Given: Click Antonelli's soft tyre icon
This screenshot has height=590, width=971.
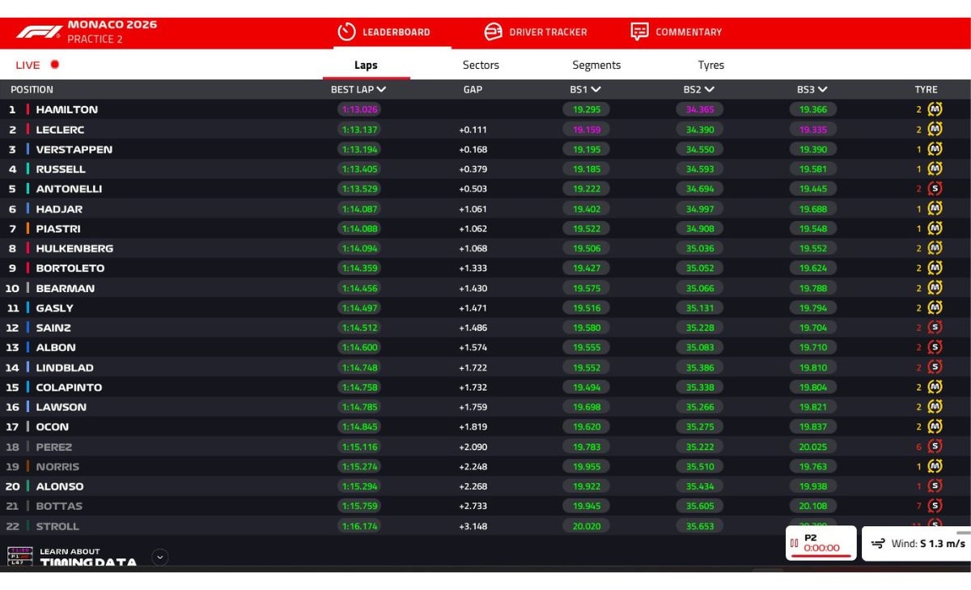Looking at the screenshot, I should point(935,189).
